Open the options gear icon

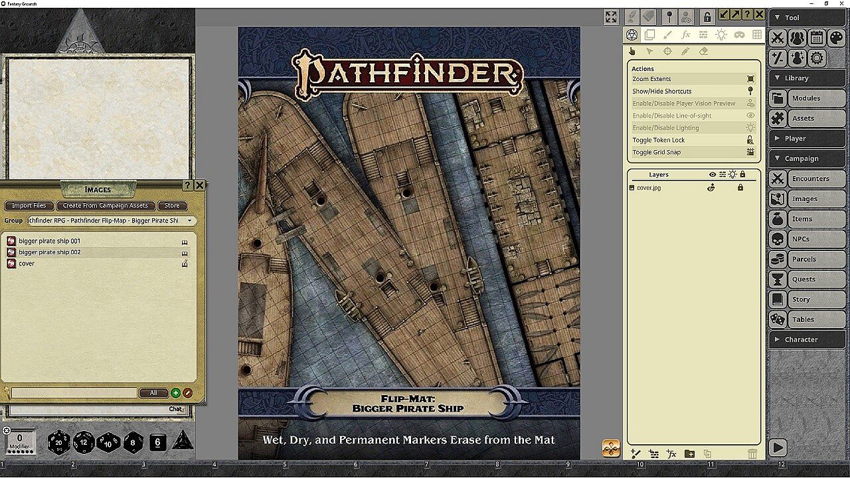817,58
